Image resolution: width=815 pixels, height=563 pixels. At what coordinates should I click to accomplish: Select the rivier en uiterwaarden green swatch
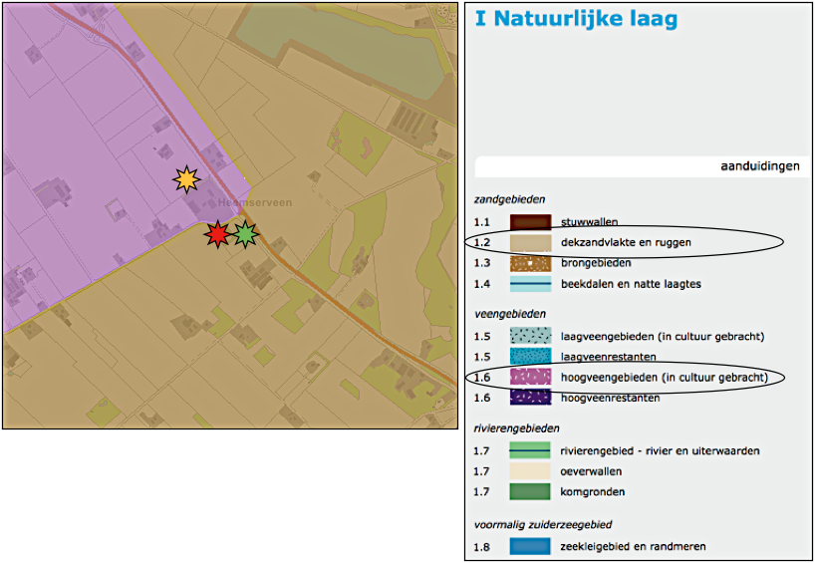tap(530, 450)
